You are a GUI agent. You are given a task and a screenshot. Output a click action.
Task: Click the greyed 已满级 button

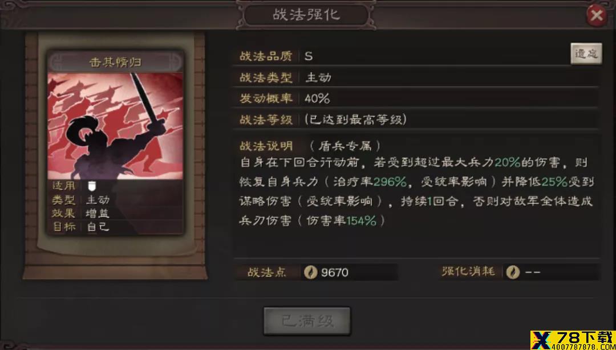pyautogui.click(x=307, y=322)
